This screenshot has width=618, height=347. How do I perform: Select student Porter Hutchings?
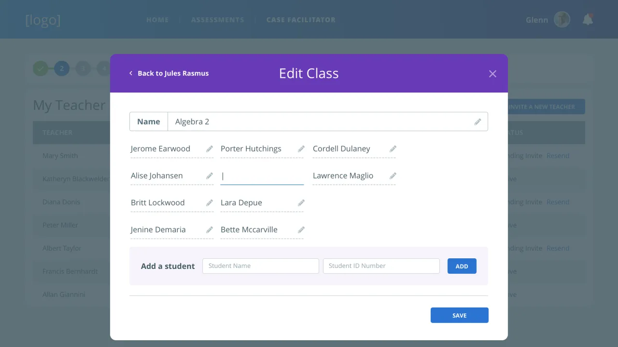pos(251,149)
